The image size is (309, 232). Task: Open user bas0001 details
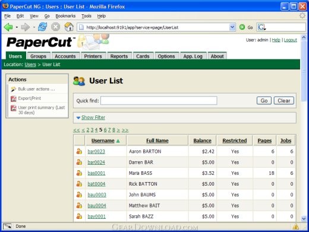[96, 173]
